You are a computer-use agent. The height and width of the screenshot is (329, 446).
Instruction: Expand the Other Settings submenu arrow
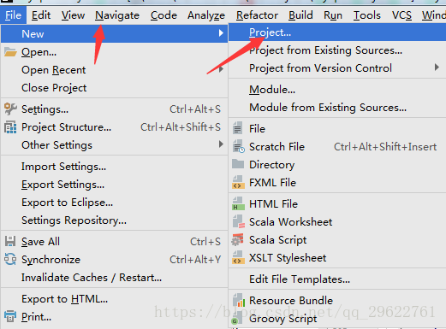(x=221, y=144)
